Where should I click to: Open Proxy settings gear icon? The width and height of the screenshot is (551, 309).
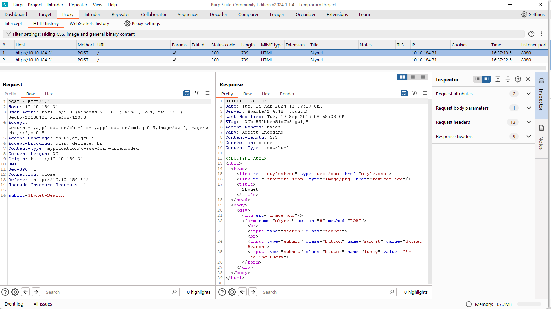click(127, 23)
